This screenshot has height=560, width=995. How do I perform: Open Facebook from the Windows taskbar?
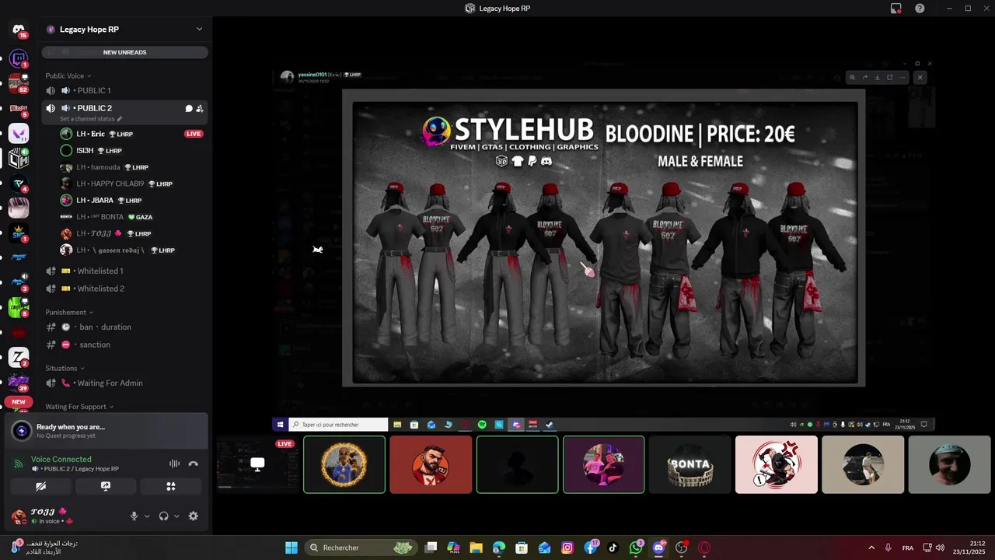click(x=590, y=548)
